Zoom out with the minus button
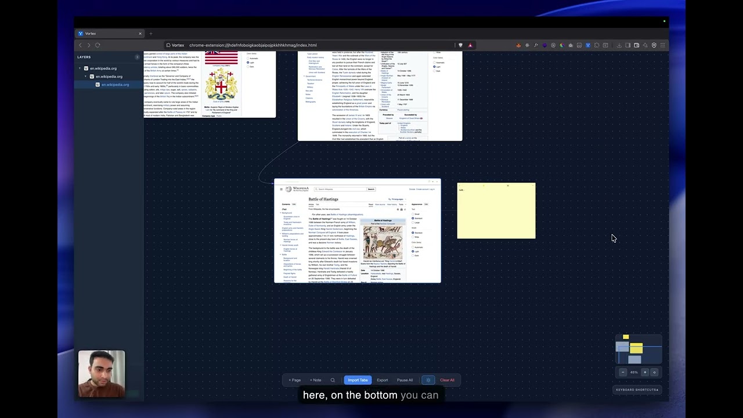 pyautogui.click(x=623, y=372)
